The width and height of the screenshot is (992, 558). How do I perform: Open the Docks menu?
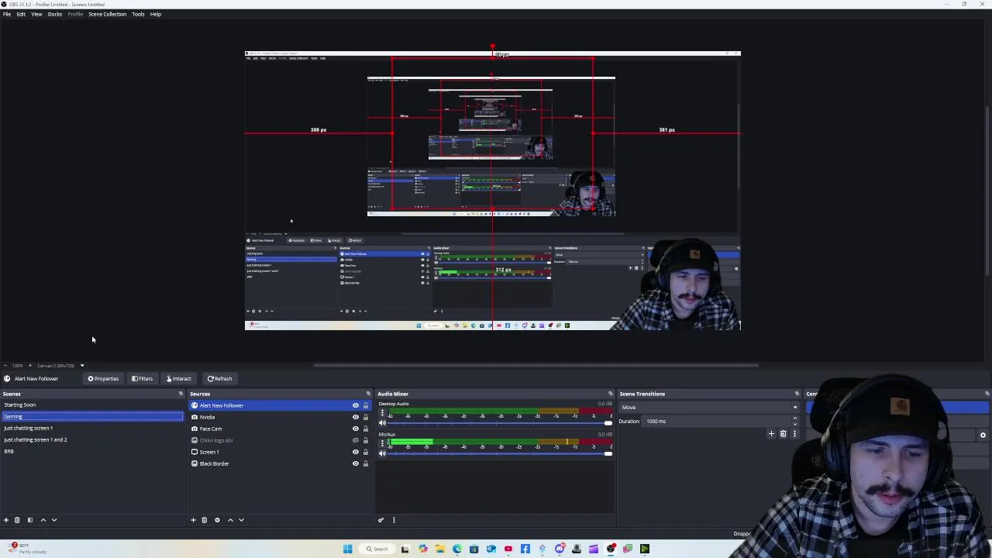pos(55,14)
